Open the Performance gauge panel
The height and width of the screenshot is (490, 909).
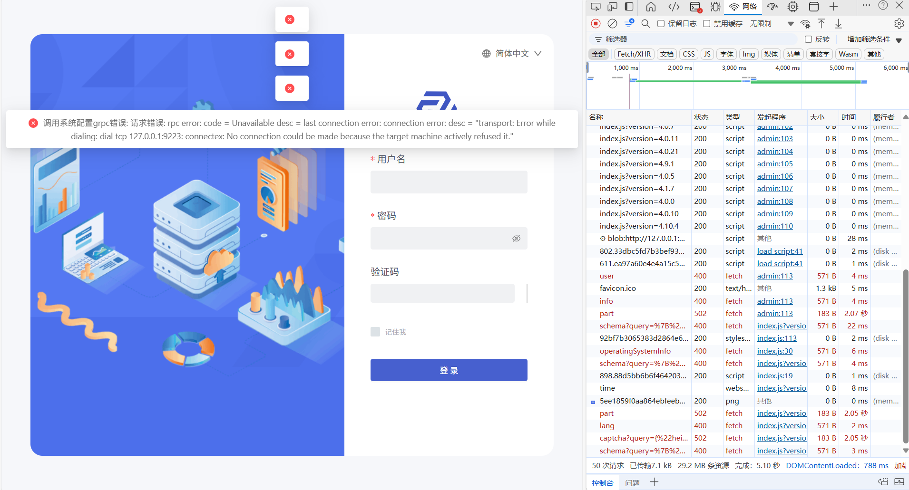tap(772, 7)
